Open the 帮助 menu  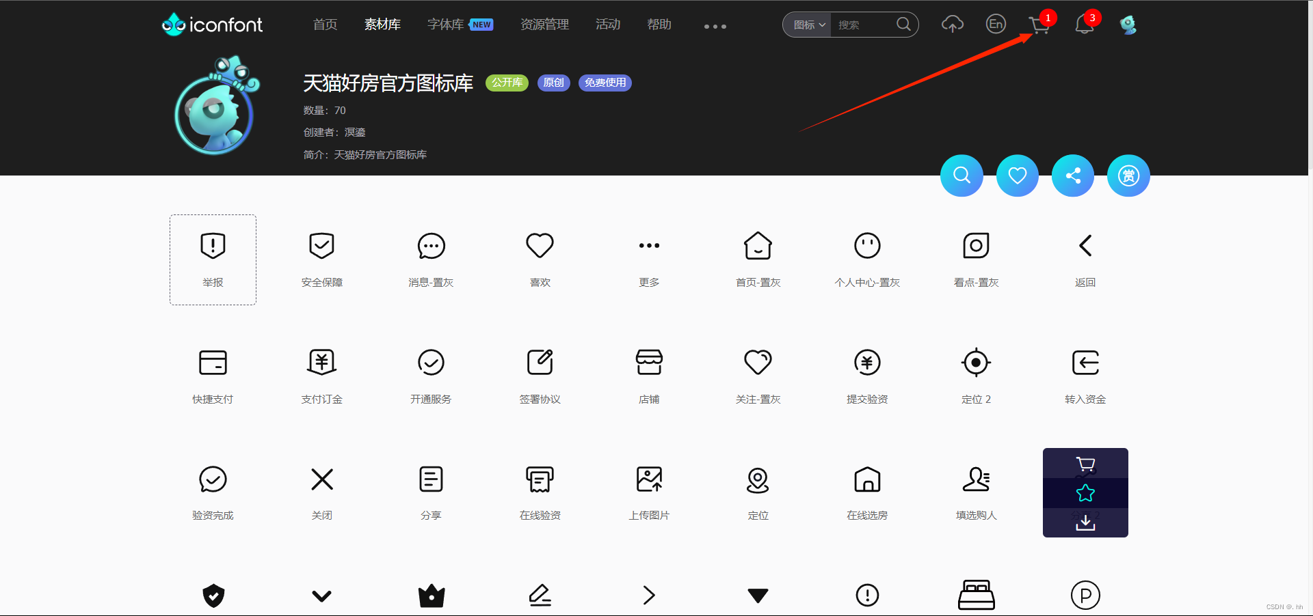pos(659,25)
